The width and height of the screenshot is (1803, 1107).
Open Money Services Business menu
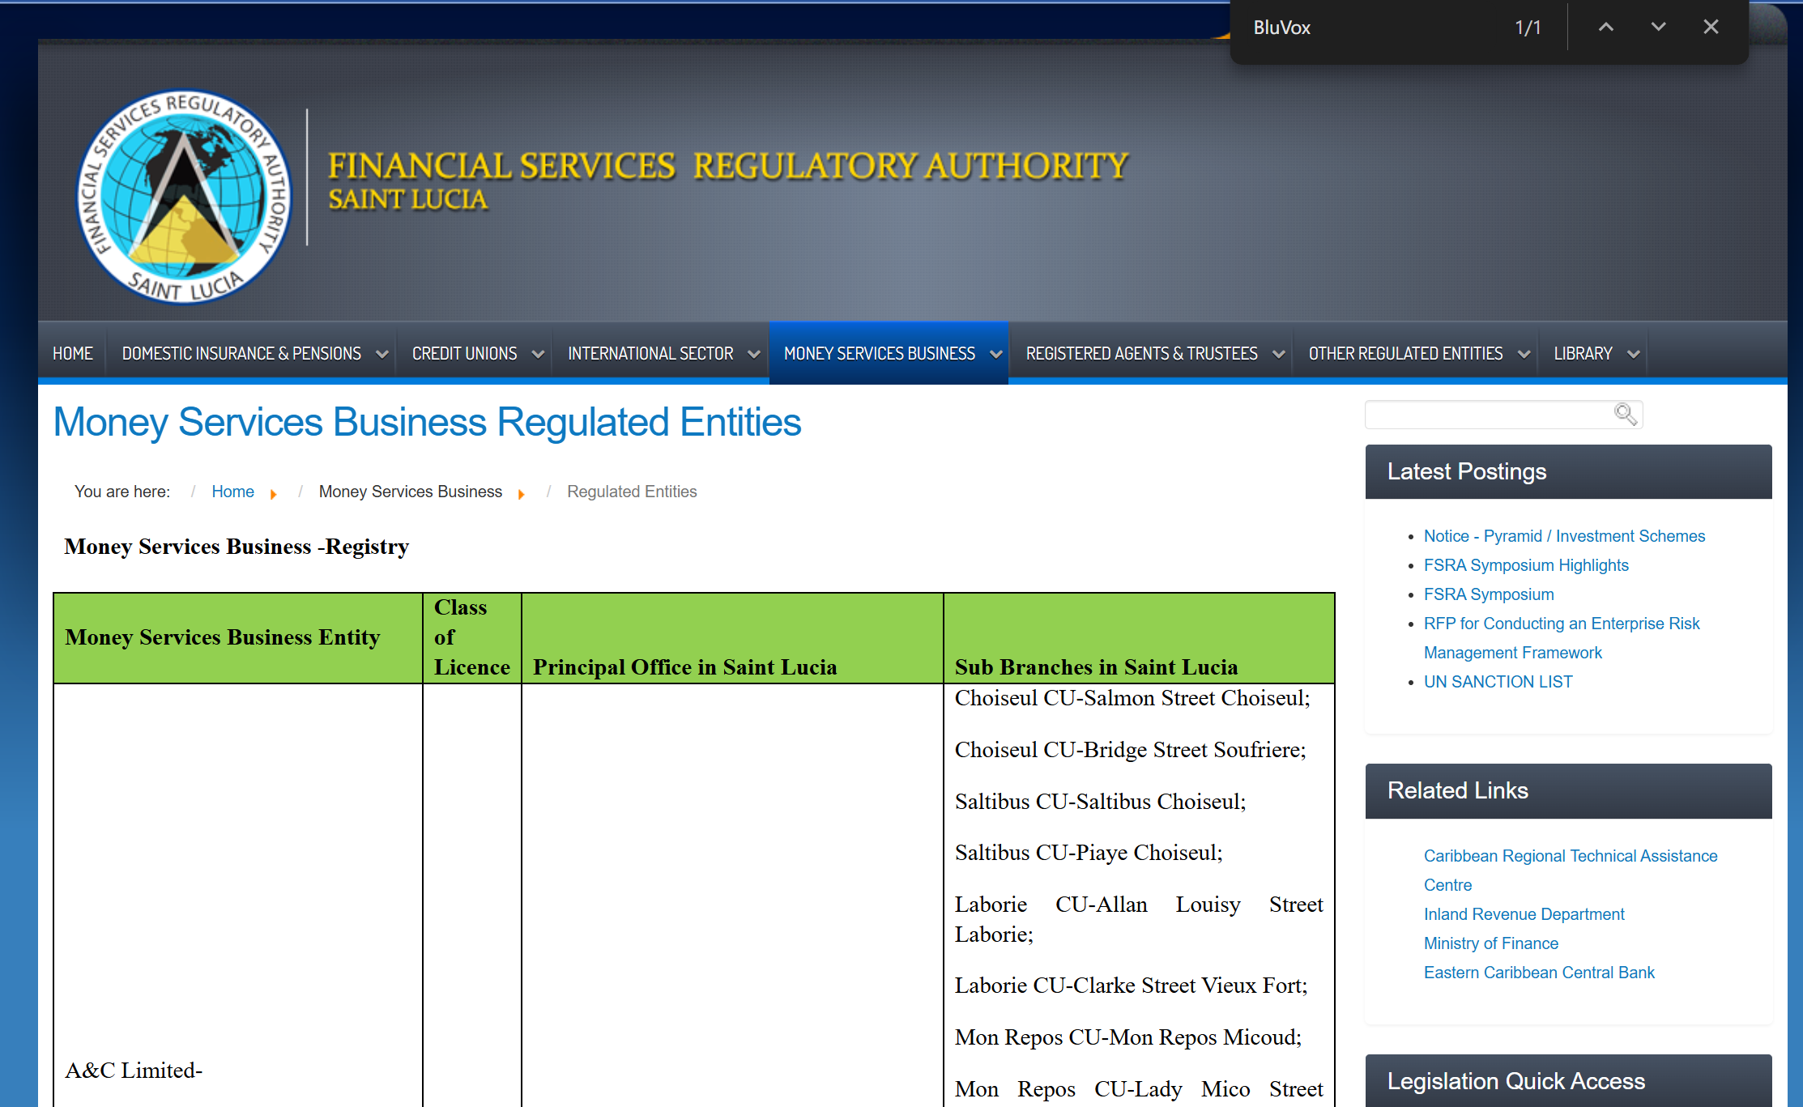coord(880,354)
